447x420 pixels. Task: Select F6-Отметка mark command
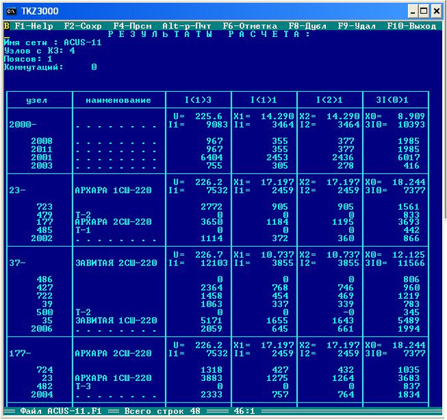point(250,26)
